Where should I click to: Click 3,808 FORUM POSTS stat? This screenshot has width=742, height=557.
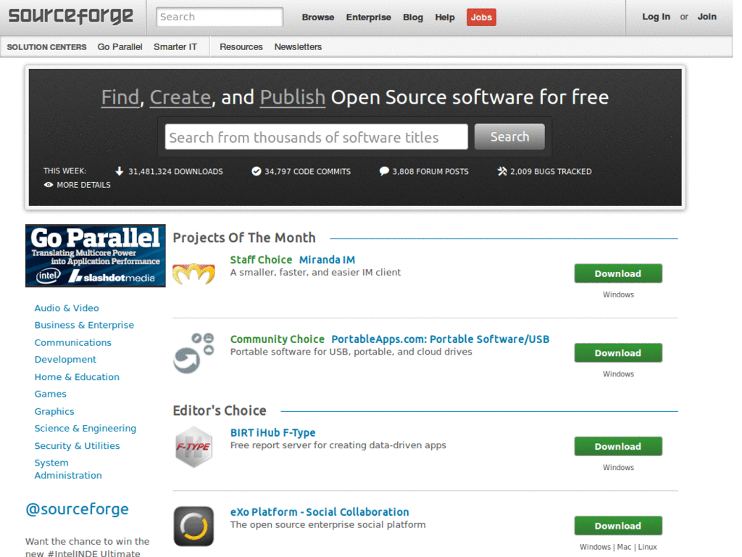430,171
